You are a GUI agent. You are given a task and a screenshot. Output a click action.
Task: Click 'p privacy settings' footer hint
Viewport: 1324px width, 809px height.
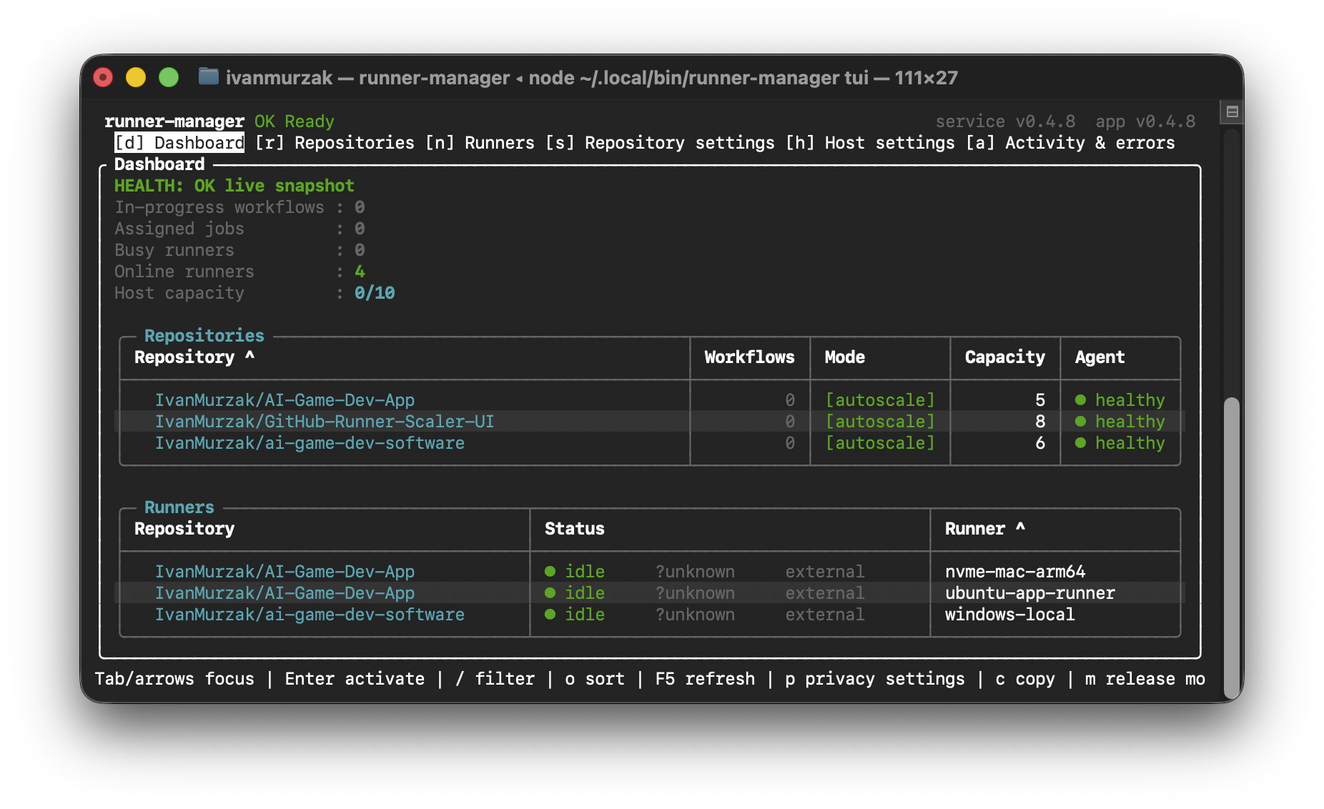tap(875, 678)
